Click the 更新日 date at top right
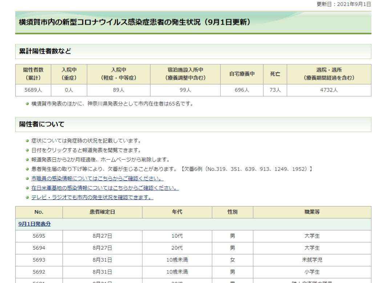 [x=344, y=4]
